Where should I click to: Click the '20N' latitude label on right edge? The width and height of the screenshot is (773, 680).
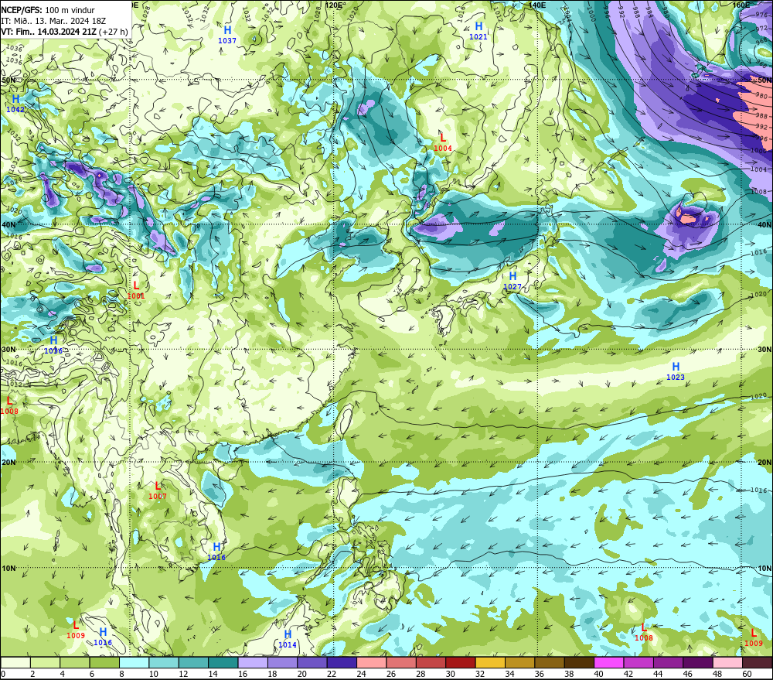[x=764, y=463]
